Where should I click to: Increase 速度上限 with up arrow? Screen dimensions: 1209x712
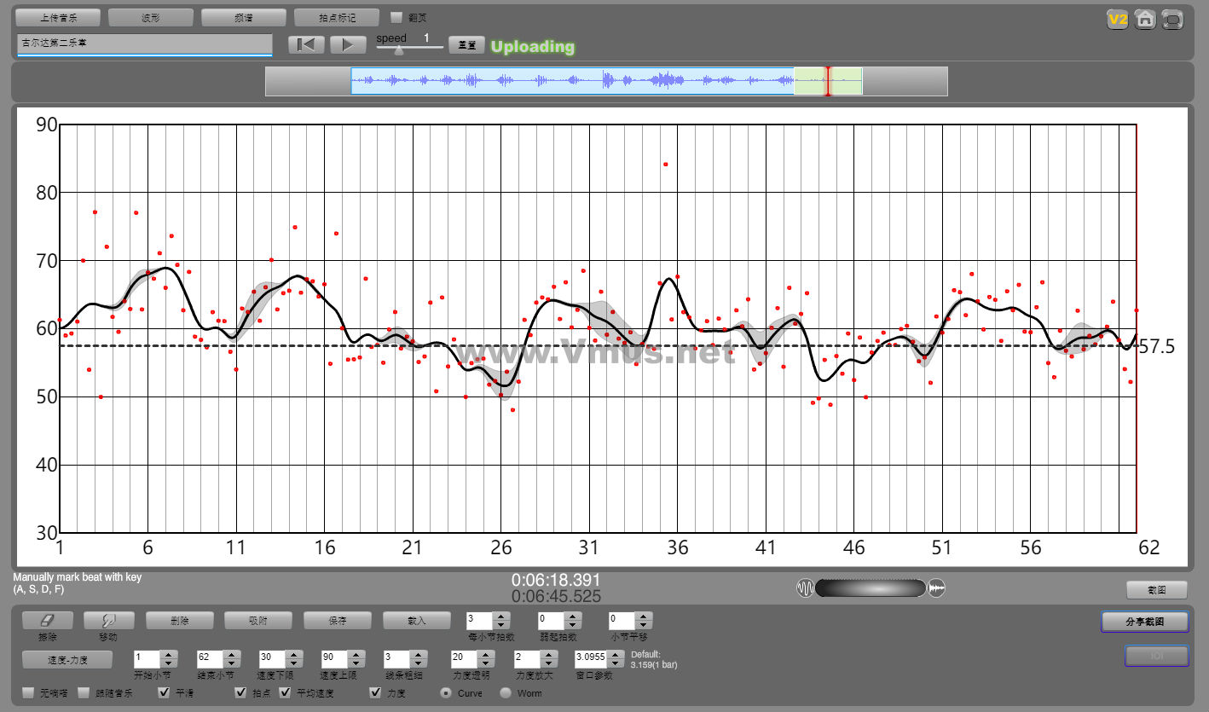[x=357, y=655]
